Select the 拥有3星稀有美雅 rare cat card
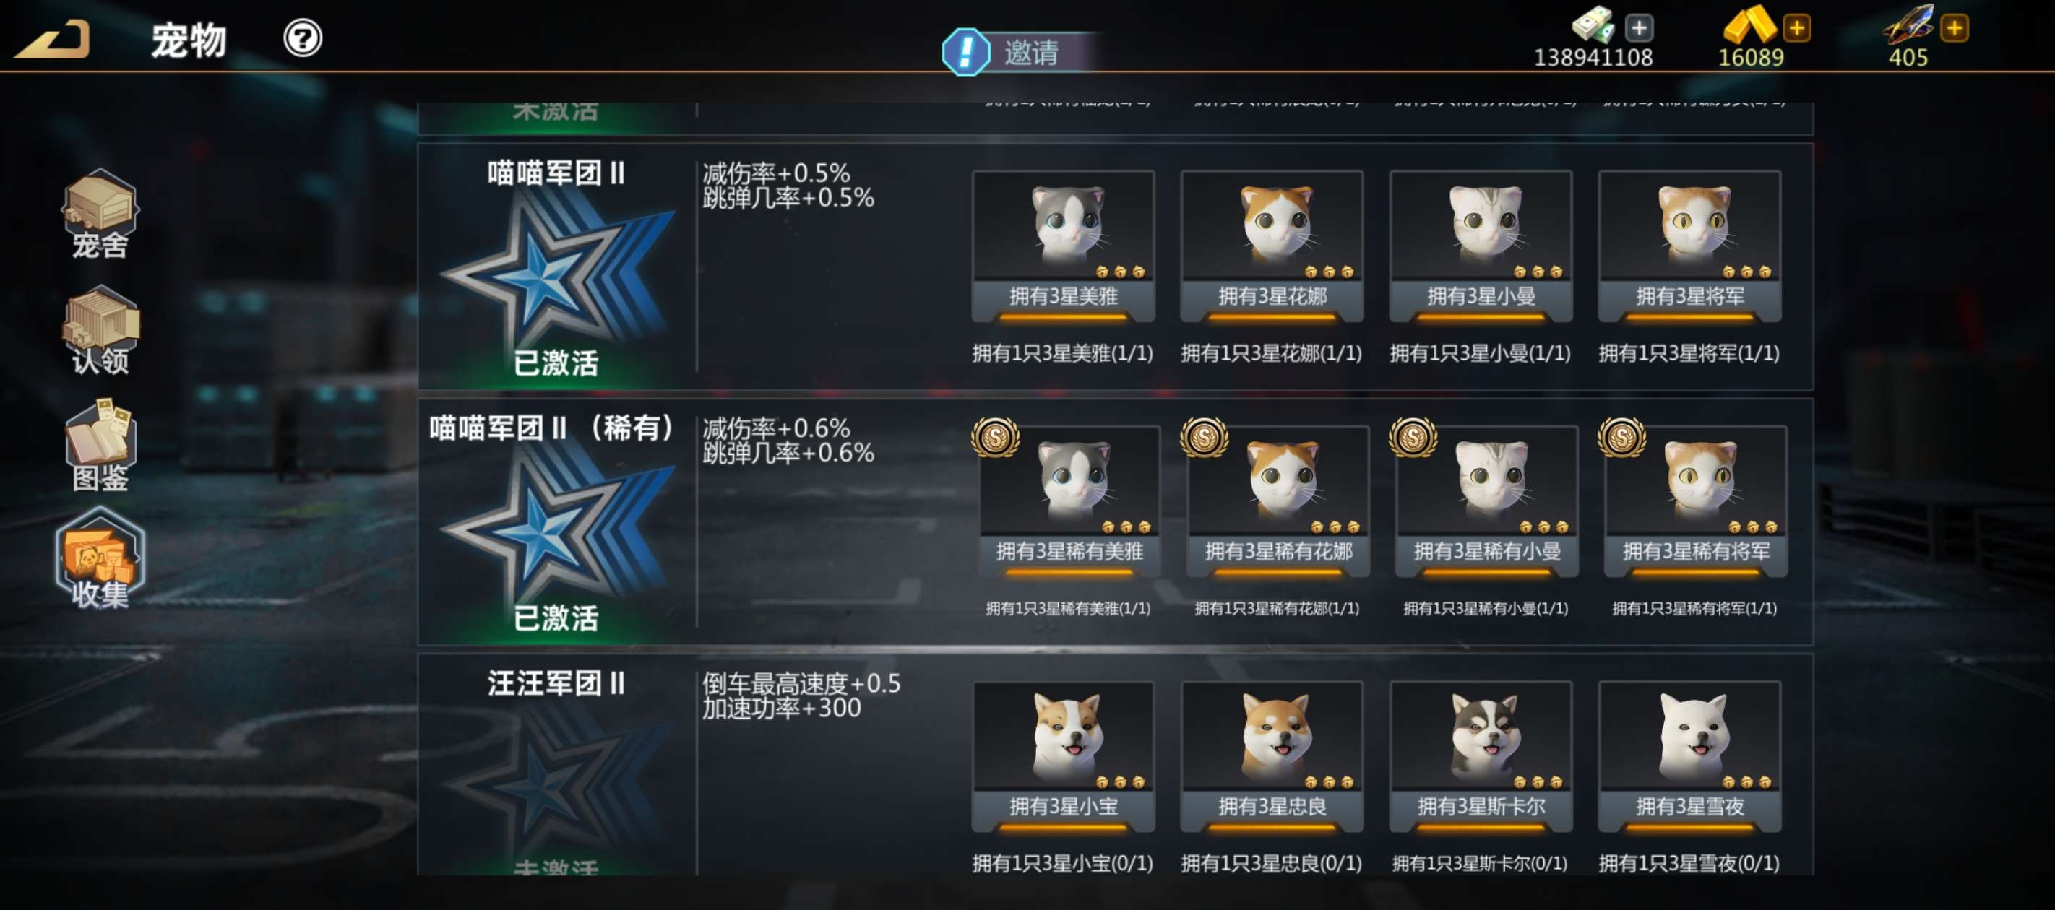Image resolution: width=2055 pixels, height=910 pixels. pyautogui.click(x=1069, y=500)
